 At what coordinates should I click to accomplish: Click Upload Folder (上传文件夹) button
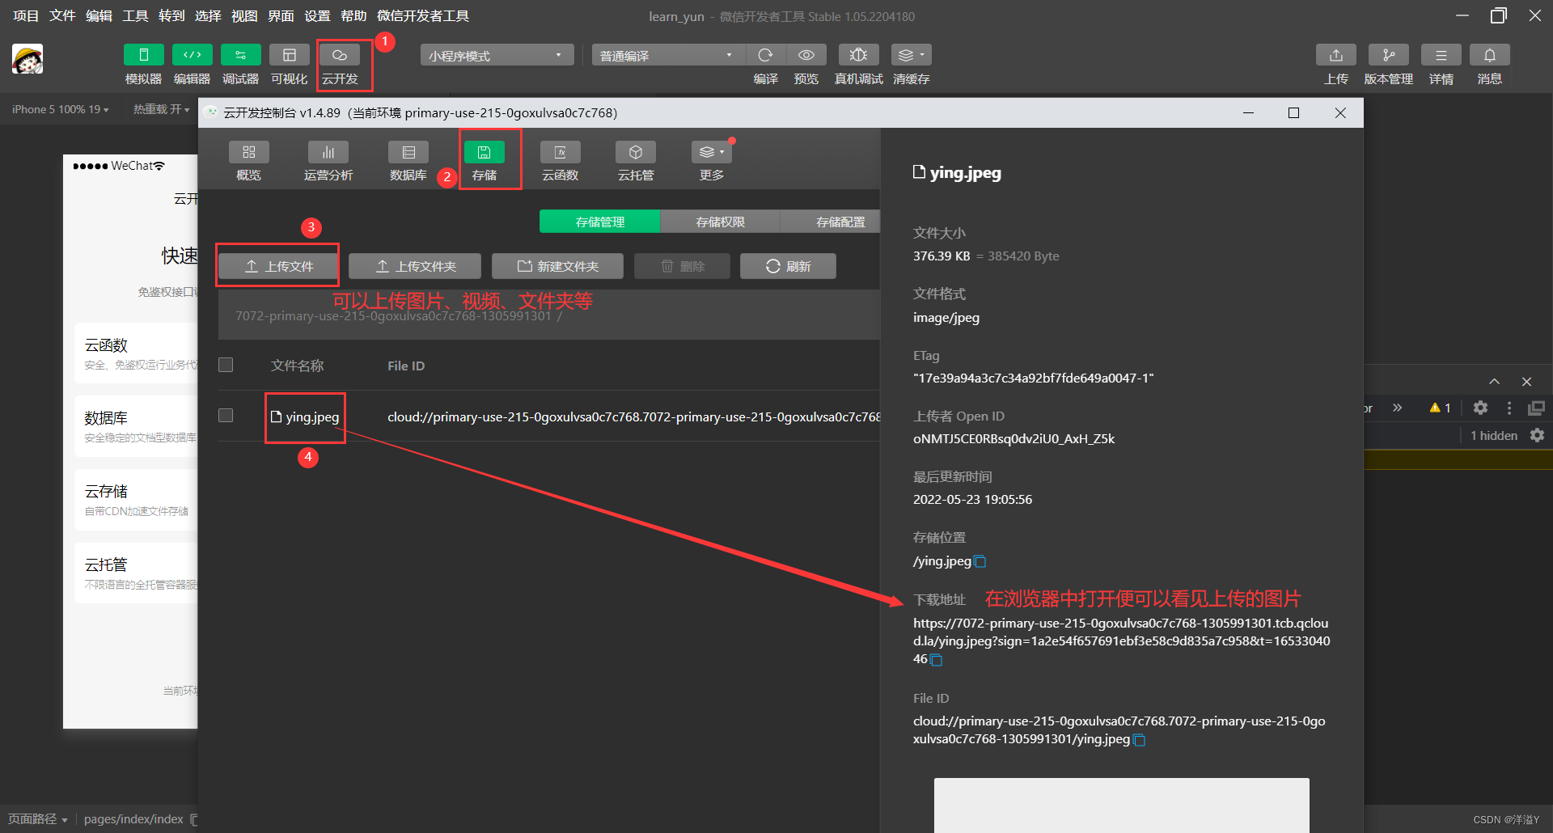click(415, 266)
